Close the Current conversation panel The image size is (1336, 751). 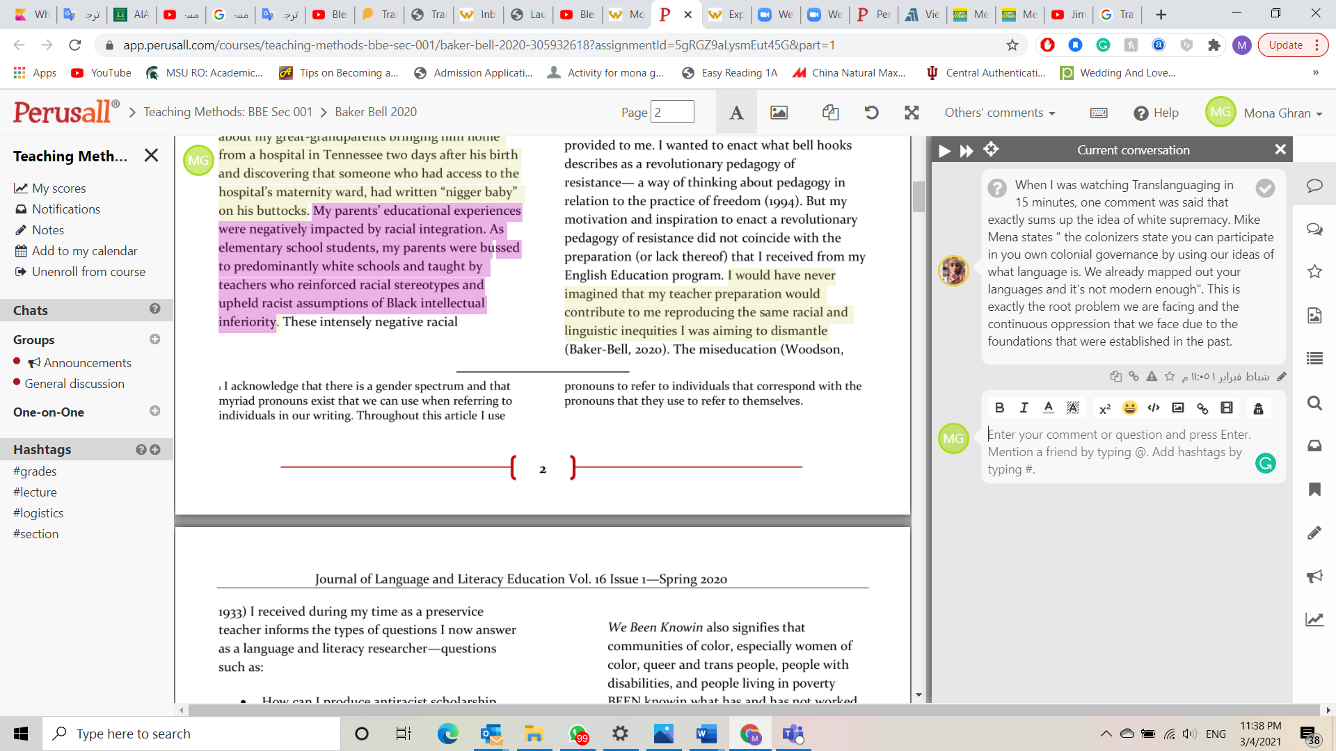pyautogui.click(x=1280, y=150)
